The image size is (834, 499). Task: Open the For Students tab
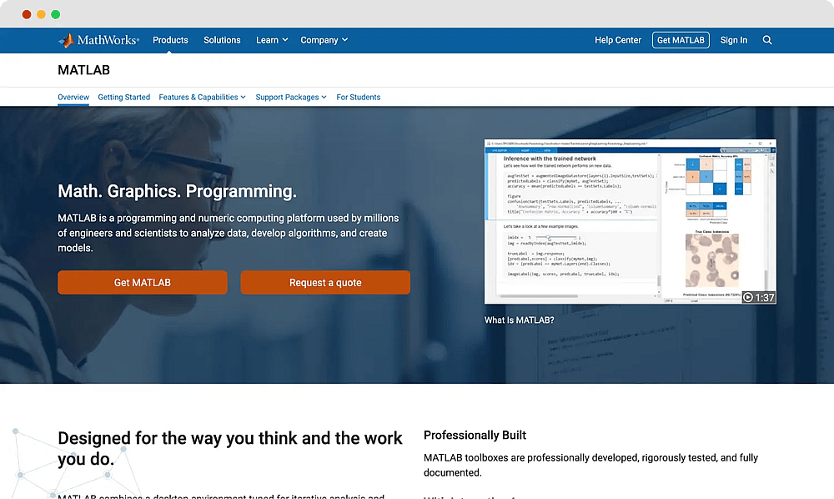click(x=358, y=98)
